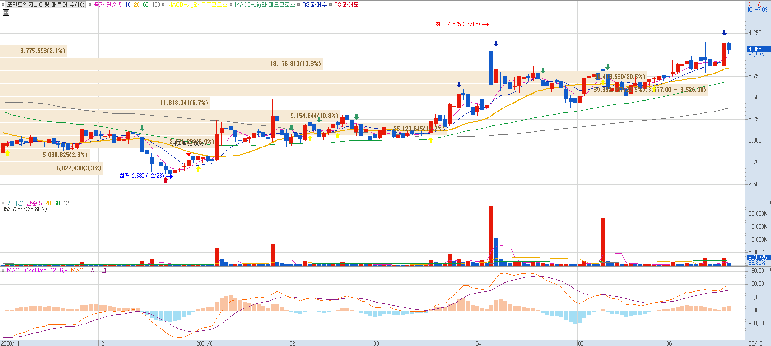Click the yellow MACD-sig와 골든크로스 label
771x346 pixels.
[197, 4]
